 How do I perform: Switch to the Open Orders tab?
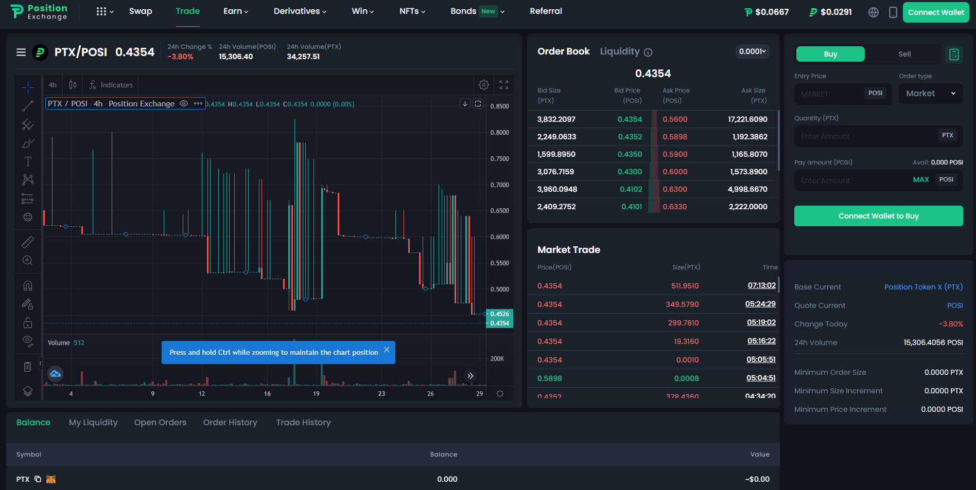(160, 422)
